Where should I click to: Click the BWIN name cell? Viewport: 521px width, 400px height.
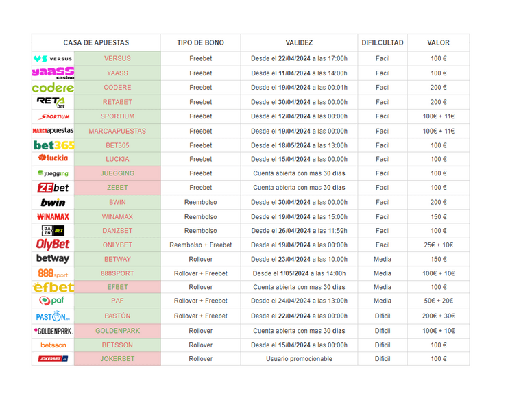pyautogui.click(x=117, y=202)
